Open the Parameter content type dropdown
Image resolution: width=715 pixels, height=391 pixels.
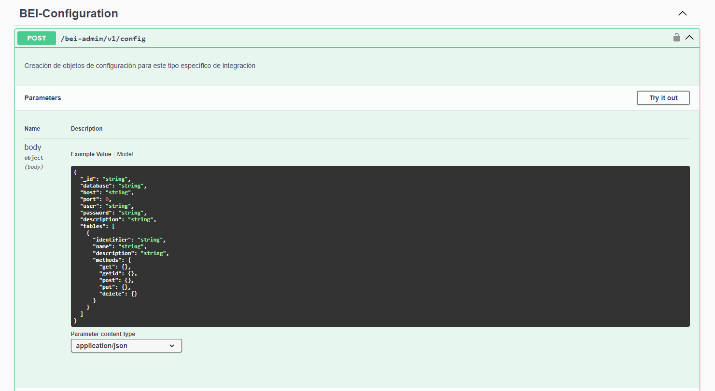pos(126,346)
